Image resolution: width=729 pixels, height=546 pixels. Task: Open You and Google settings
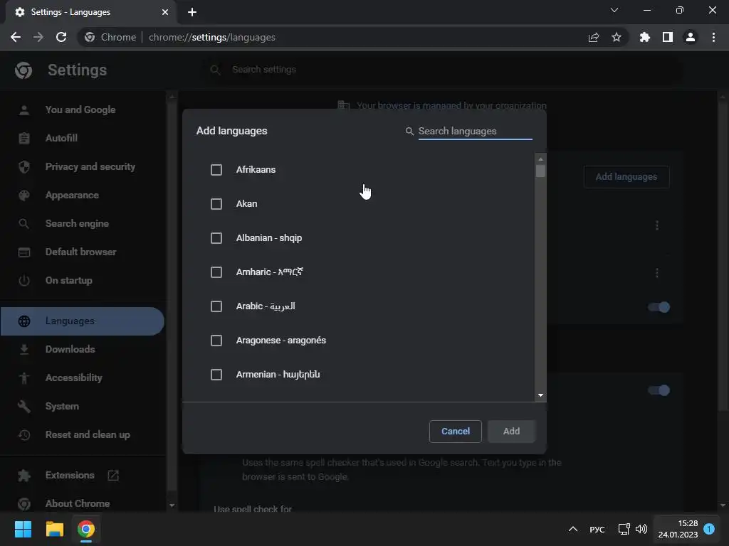coord(83,110)
